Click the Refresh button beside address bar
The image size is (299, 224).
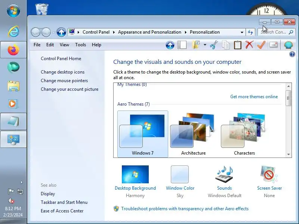tap(250, 32)
